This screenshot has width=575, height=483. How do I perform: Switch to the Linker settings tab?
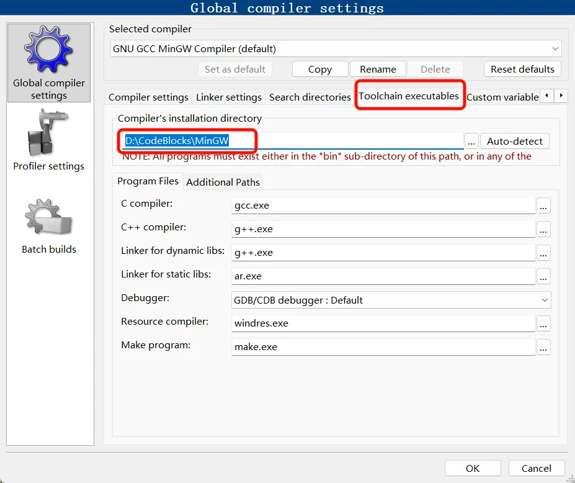tap(228, 97)
